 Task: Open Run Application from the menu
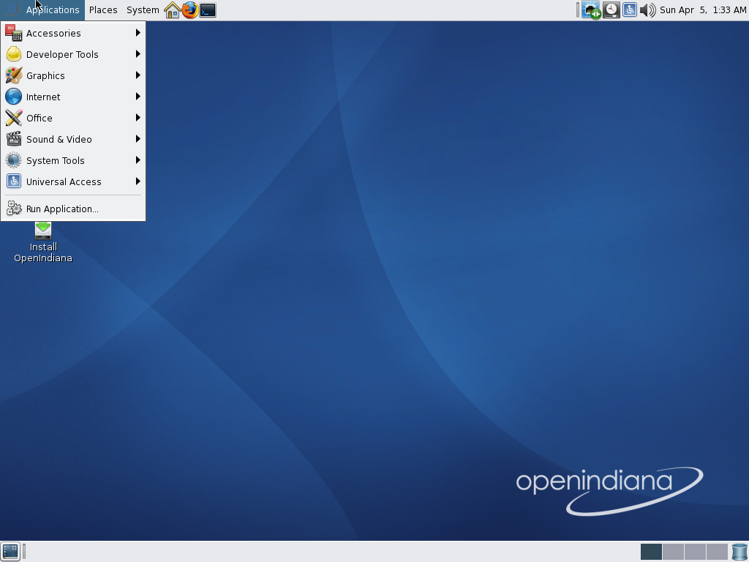[62, 209]
